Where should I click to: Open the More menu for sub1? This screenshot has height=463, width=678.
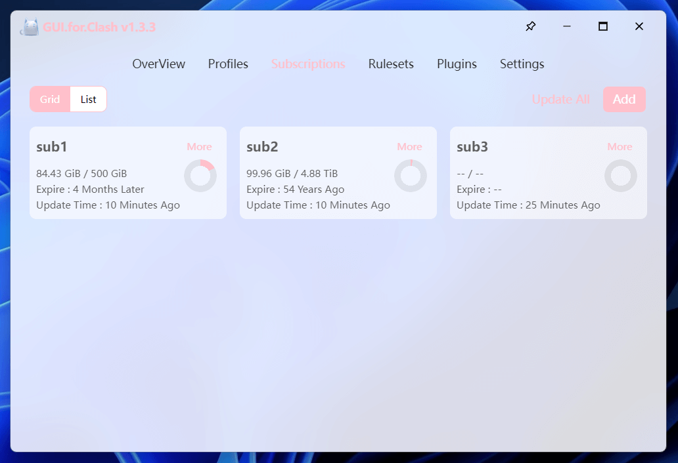tap(199, 147)
